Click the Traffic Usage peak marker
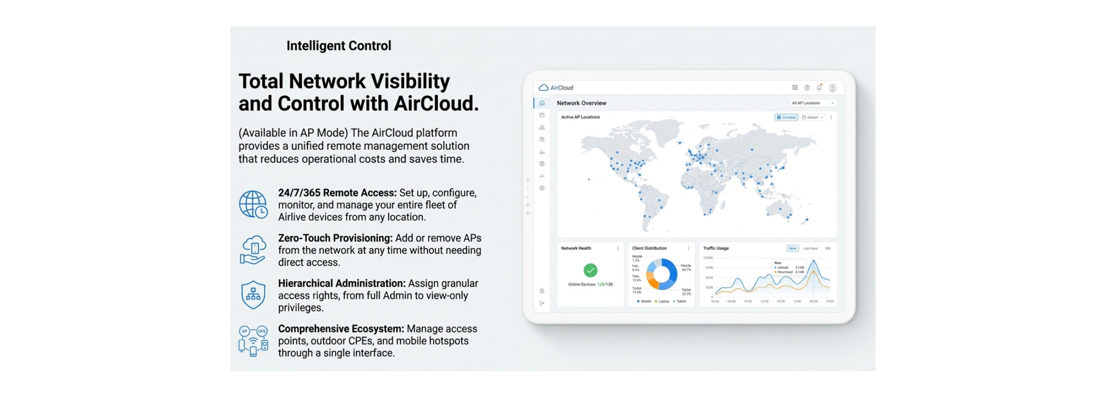The image size is (1106, 397). tap(813, 261)
